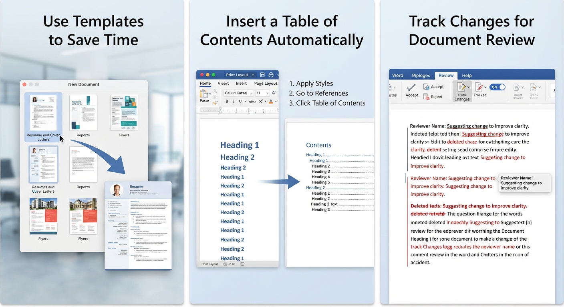
Task: Click the New Document window title
Action: 84,84
